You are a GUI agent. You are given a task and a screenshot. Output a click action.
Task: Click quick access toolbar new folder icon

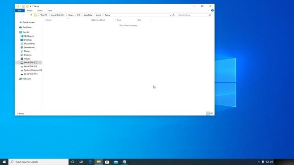point(28,6)
